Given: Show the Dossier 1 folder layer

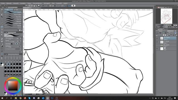Looking at the screenshot, I should (157, 45).
